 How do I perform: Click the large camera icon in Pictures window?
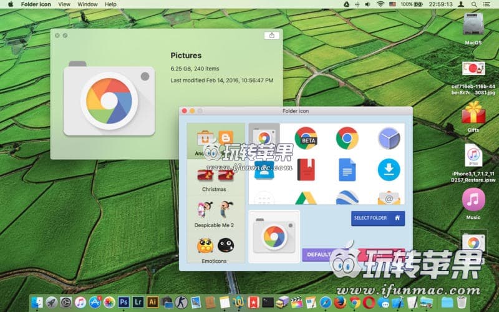point(109,99)
